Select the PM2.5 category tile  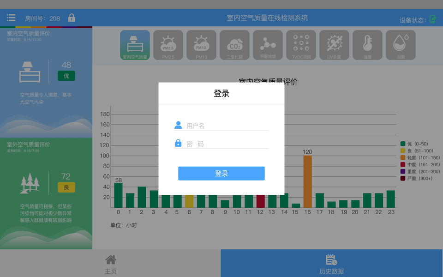point(168,45)
